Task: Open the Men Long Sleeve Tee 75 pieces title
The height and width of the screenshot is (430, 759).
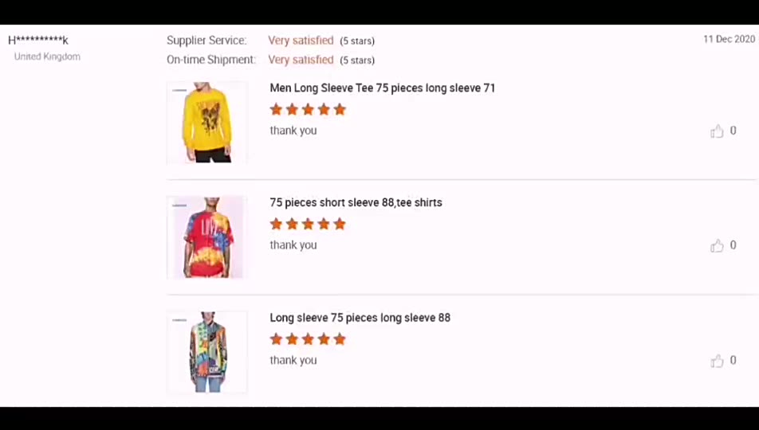Action: (x=383, y=88)
